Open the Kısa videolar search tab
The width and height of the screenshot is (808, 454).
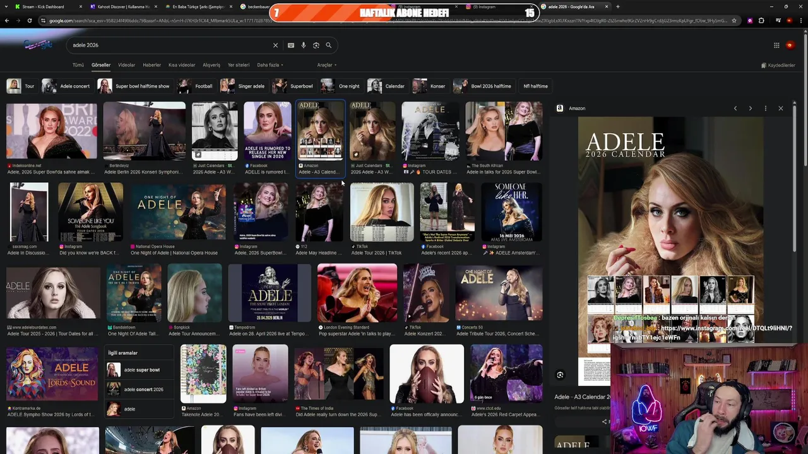pos(182,65)
